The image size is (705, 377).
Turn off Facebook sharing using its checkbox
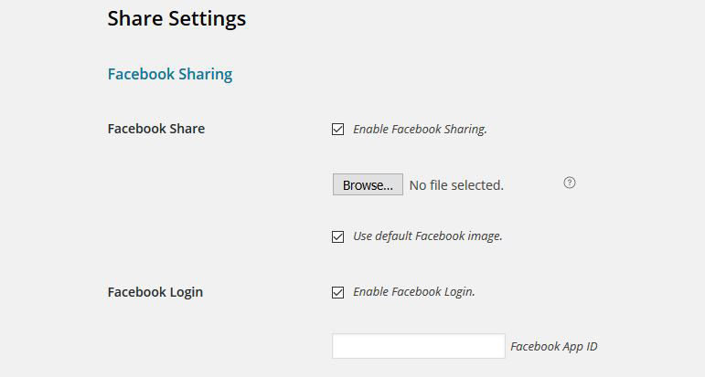click(x=337, y=130)
